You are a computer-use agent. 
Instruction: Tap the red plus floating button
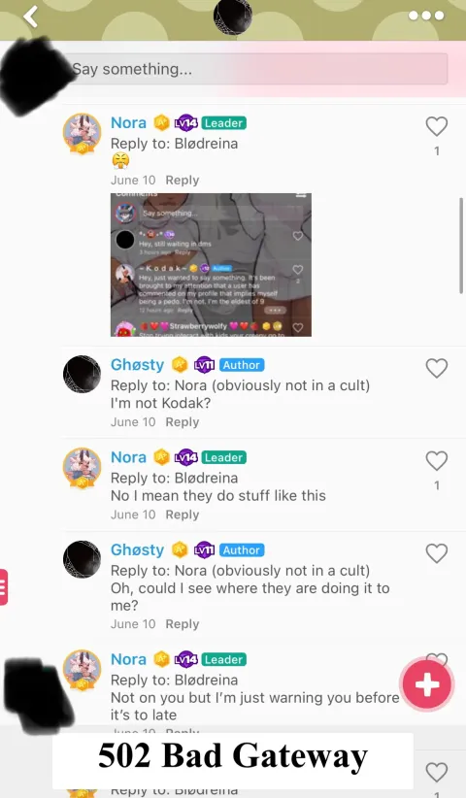(427, 684)
